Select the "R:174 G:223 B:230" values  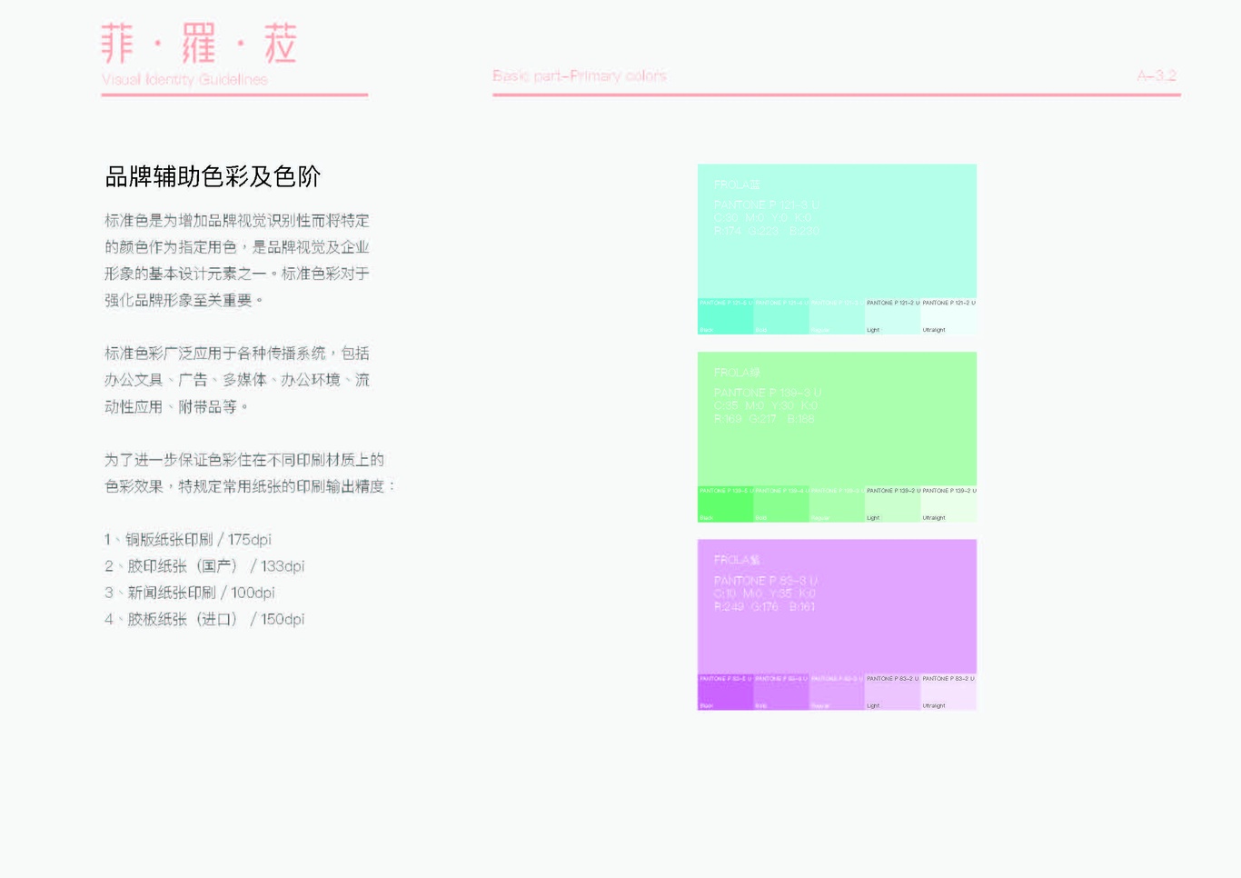767,231
